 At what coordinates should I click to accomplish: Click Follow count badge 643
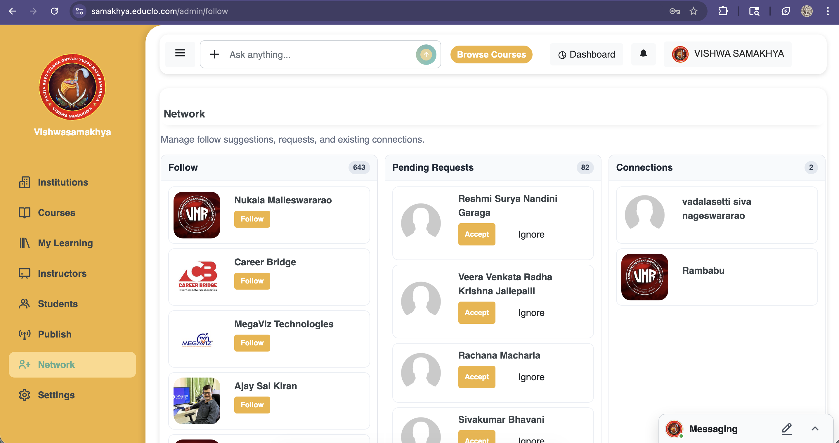pos(359,167)
